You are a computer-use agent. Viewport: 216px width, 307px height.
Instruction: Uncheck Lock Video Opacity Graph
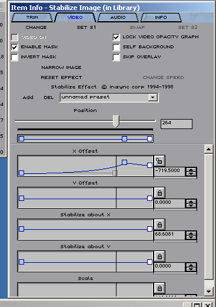coord(116,37)
